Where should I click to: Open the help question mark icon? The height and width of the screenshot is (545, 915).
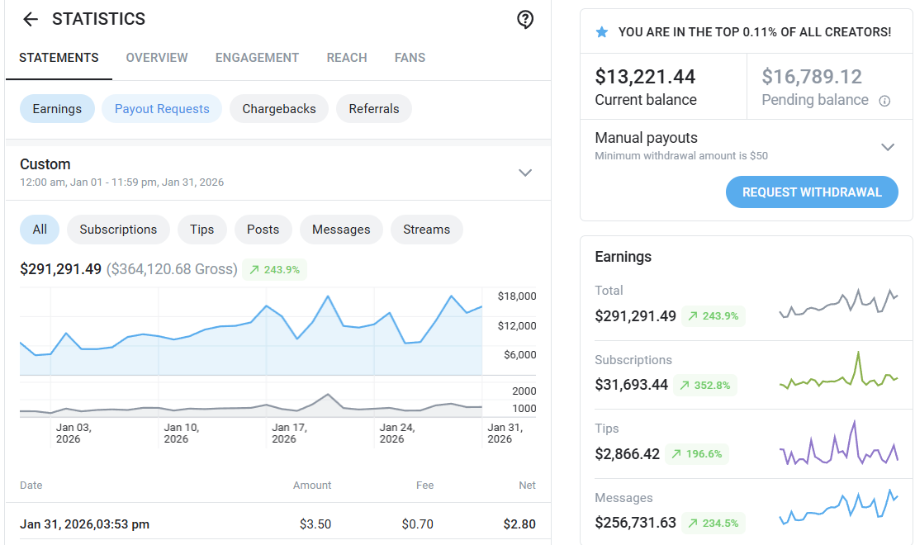525,20
